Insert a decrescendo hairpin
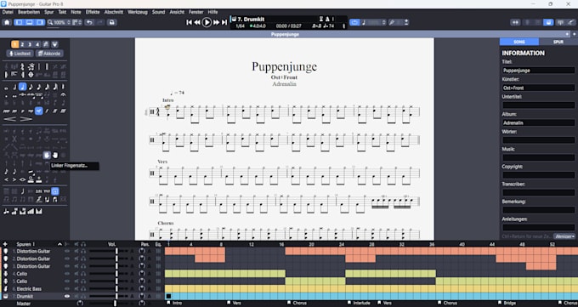 click(x=26, y=119)
